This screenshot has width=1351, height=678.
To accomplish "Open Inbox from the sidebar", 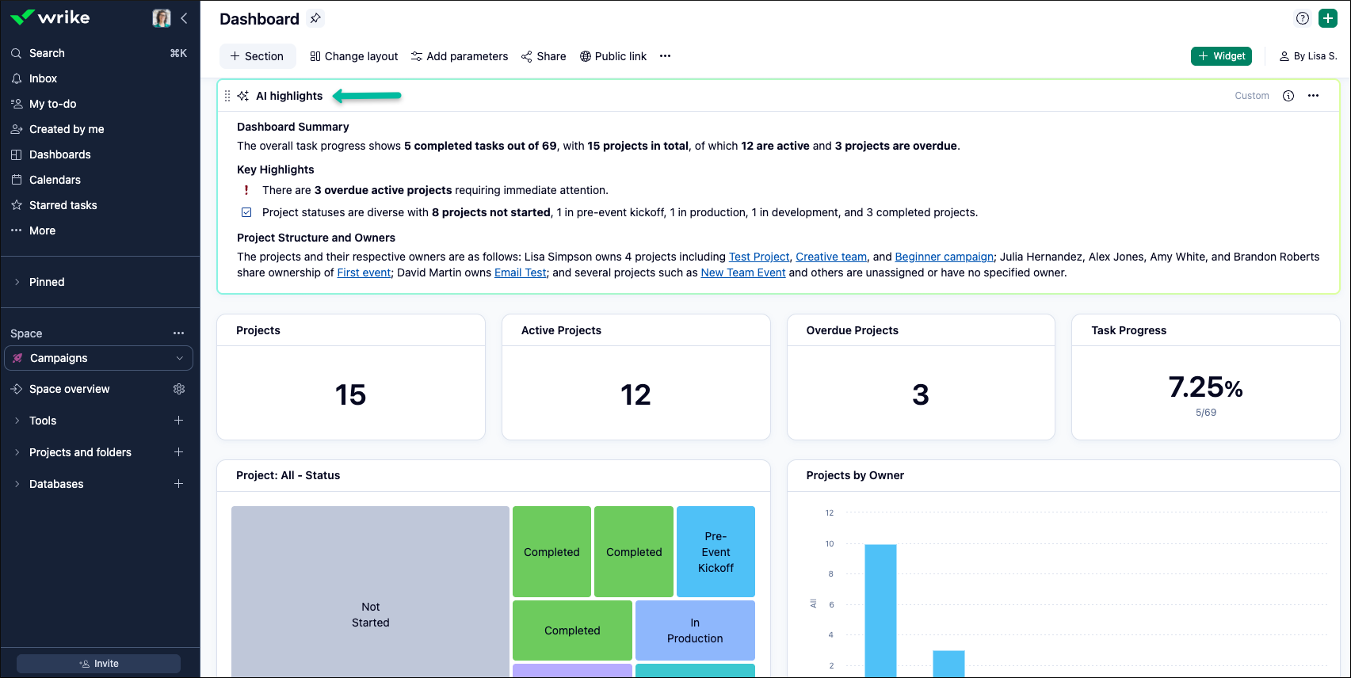I will click(43, 78).
